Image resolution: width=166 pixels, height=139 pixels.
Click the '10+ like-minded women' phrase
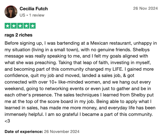75,82
